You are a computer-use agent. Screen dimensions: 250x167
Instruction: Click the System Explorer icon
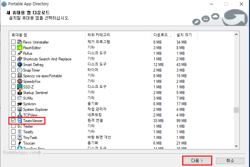point(19,110)
